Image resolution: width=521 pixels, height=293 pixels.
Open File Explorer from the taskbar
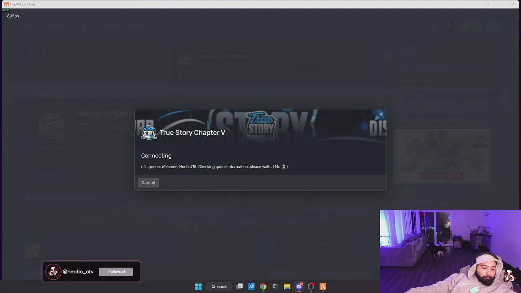tap(287, 286)
